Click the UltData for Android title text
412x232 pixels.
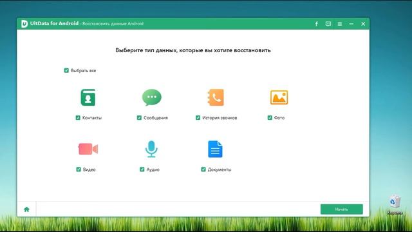tap(54, 23)
